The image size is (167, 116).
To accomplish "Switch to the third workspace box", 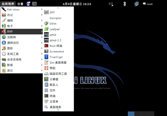I will click(144, 114).
